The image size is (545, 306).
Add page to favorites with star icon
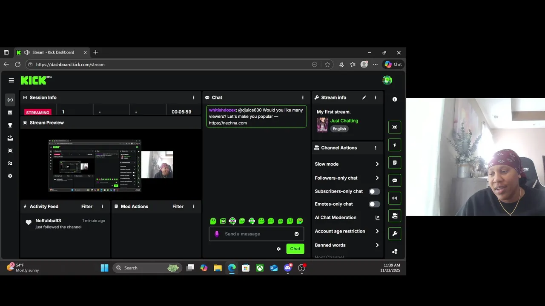[x=327, y=65]
